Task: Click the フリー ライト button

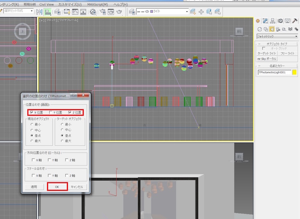Action: click(x=288, y=53)
